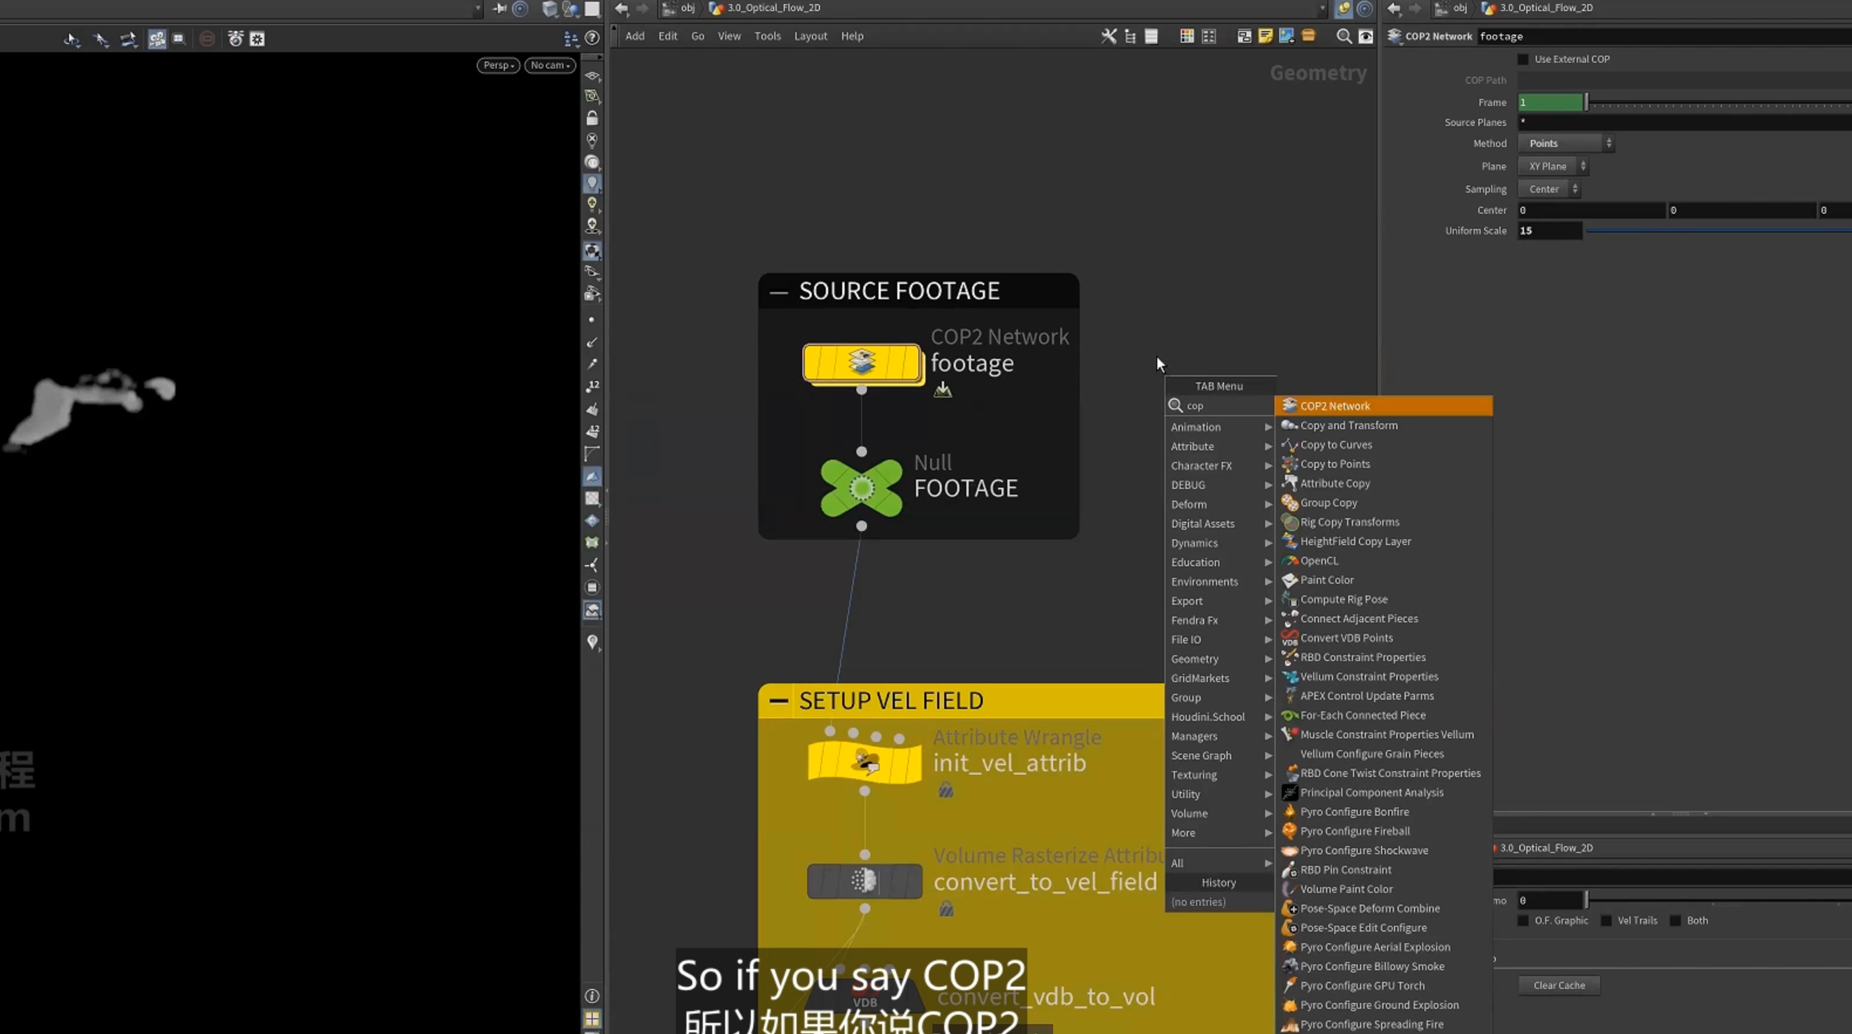
Task: Open the Plane XY Plane dropdown
Action: point(1553,166)
